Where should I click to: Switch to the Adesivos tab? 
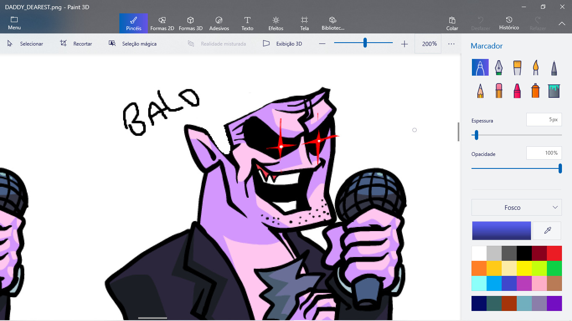[x=219, y=23]
